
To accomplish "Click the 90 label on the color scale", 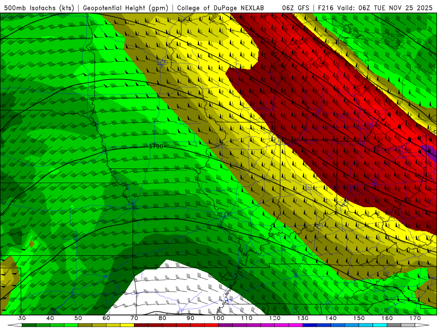I will 190,318.
